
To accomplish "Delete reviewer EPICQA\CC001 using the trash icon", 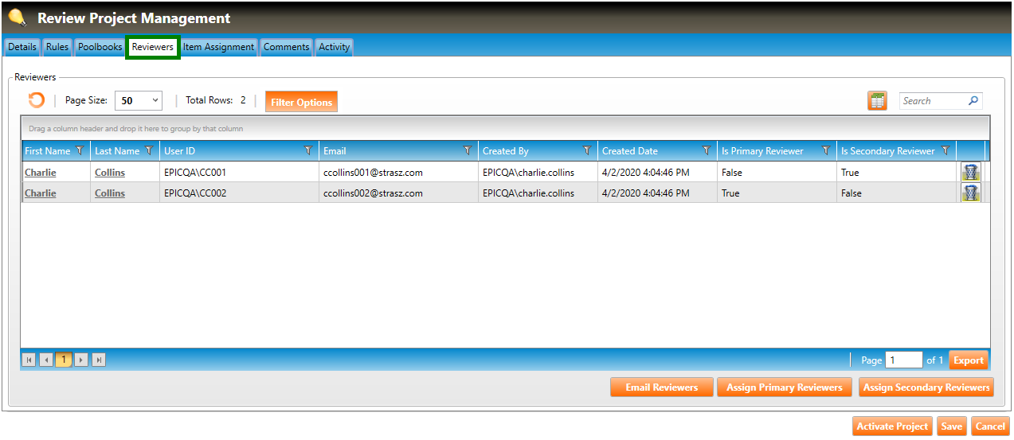I will [x=970, y=172].
